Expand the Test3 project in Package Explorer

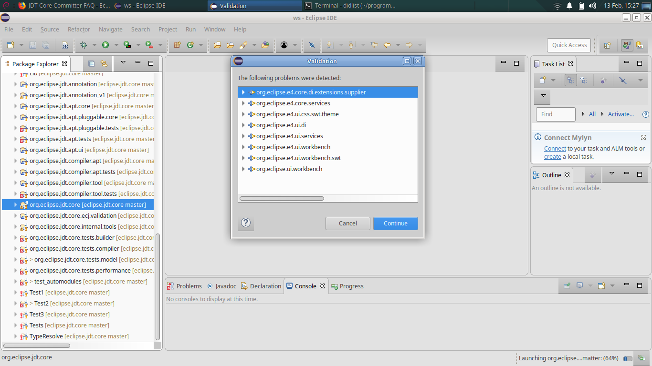coord(15,314)
